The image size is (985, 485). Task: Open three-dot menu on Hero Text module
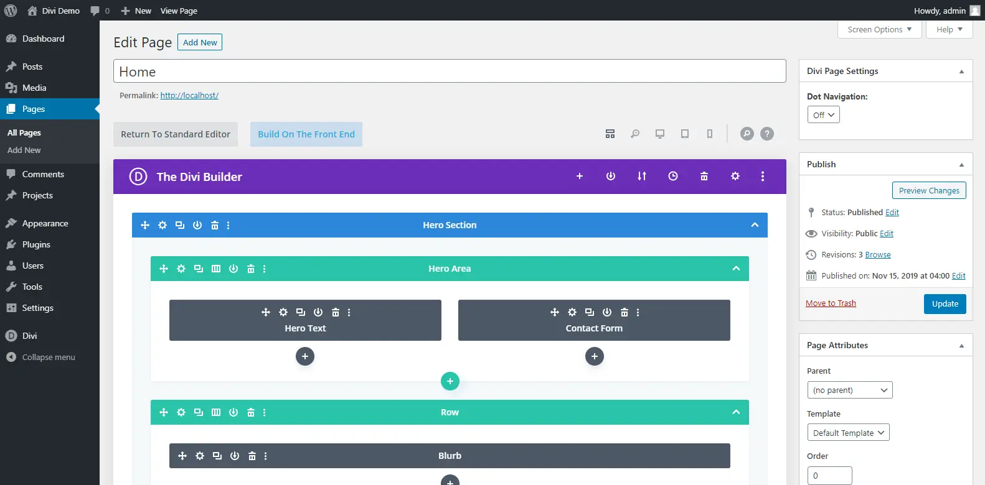(349, 312)
